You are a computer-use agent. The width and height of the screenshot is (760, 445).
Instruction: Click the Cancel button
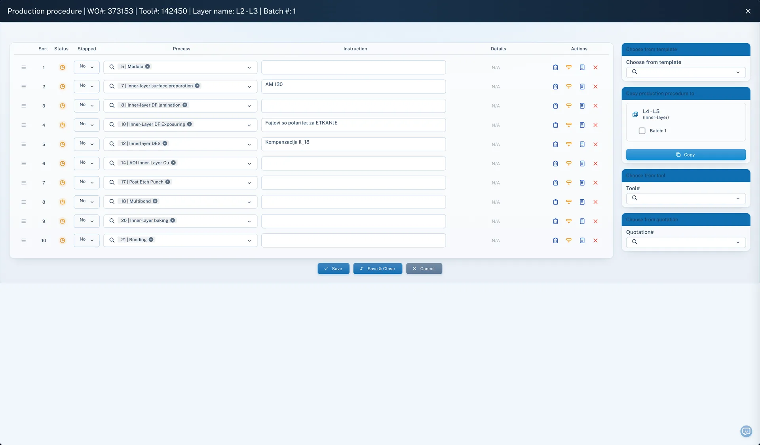point(424,269)
